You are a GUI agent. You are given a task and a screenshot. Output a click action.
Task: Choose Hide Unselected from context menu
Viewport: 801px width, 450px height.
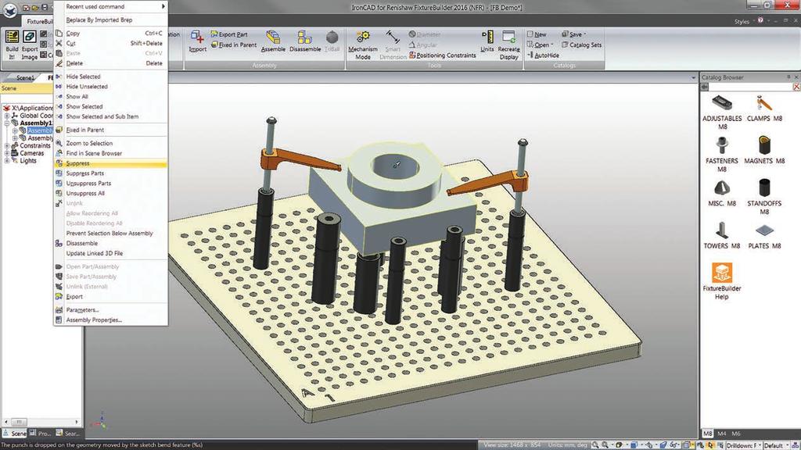point(111,87)
